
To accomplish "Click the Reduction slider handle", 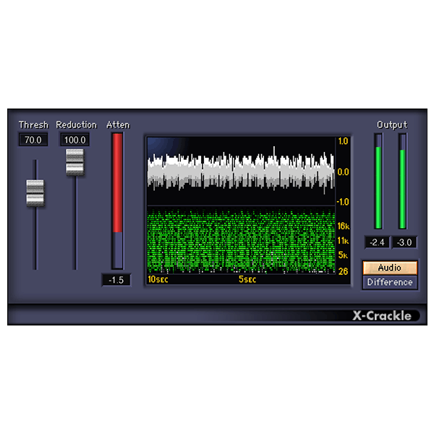I will [x=75, y=161].
